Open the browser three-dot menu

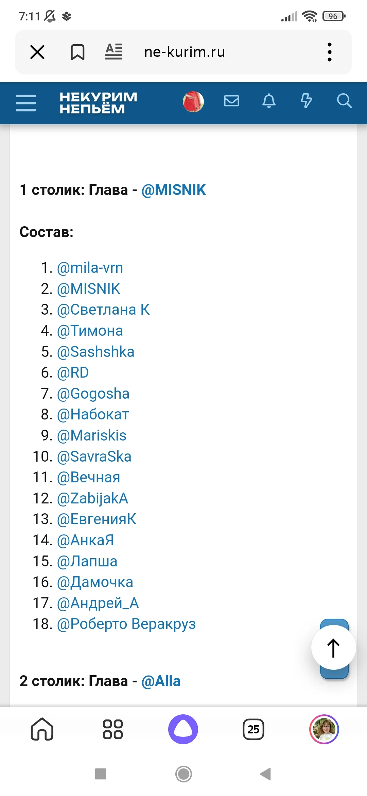[x=329, y=52]
